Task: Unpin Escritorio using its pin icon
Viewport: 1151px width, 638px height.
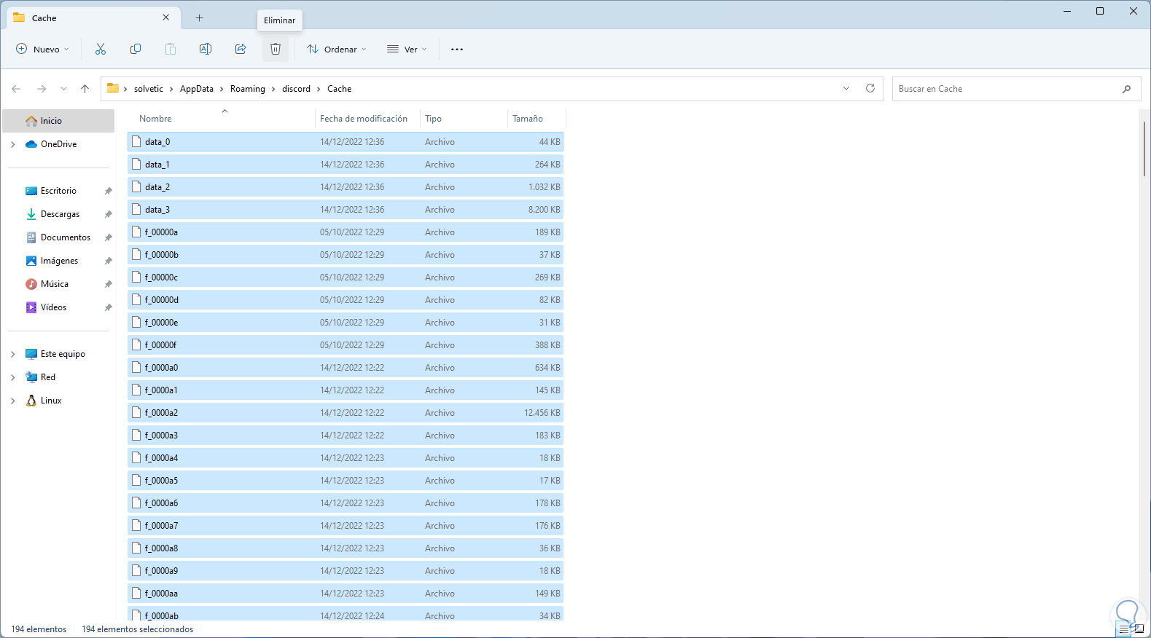Action: pyautogui.click(x=108, y=191)
